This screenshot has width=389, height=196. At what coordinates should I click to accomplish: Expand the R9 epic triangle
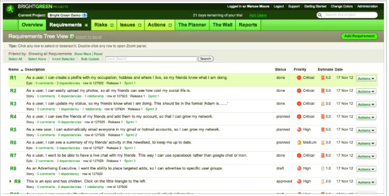tap(10, 181)
